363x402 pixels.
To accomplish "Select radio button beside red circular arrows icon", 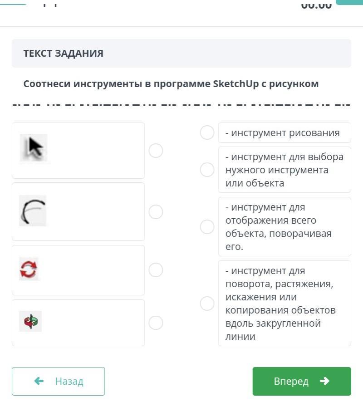I will click(156, 270).
